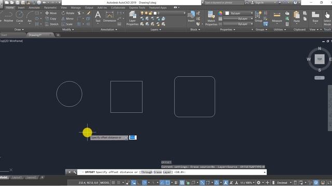Expand the Block panel
This screenshot has width=332, height=186.
195,29
